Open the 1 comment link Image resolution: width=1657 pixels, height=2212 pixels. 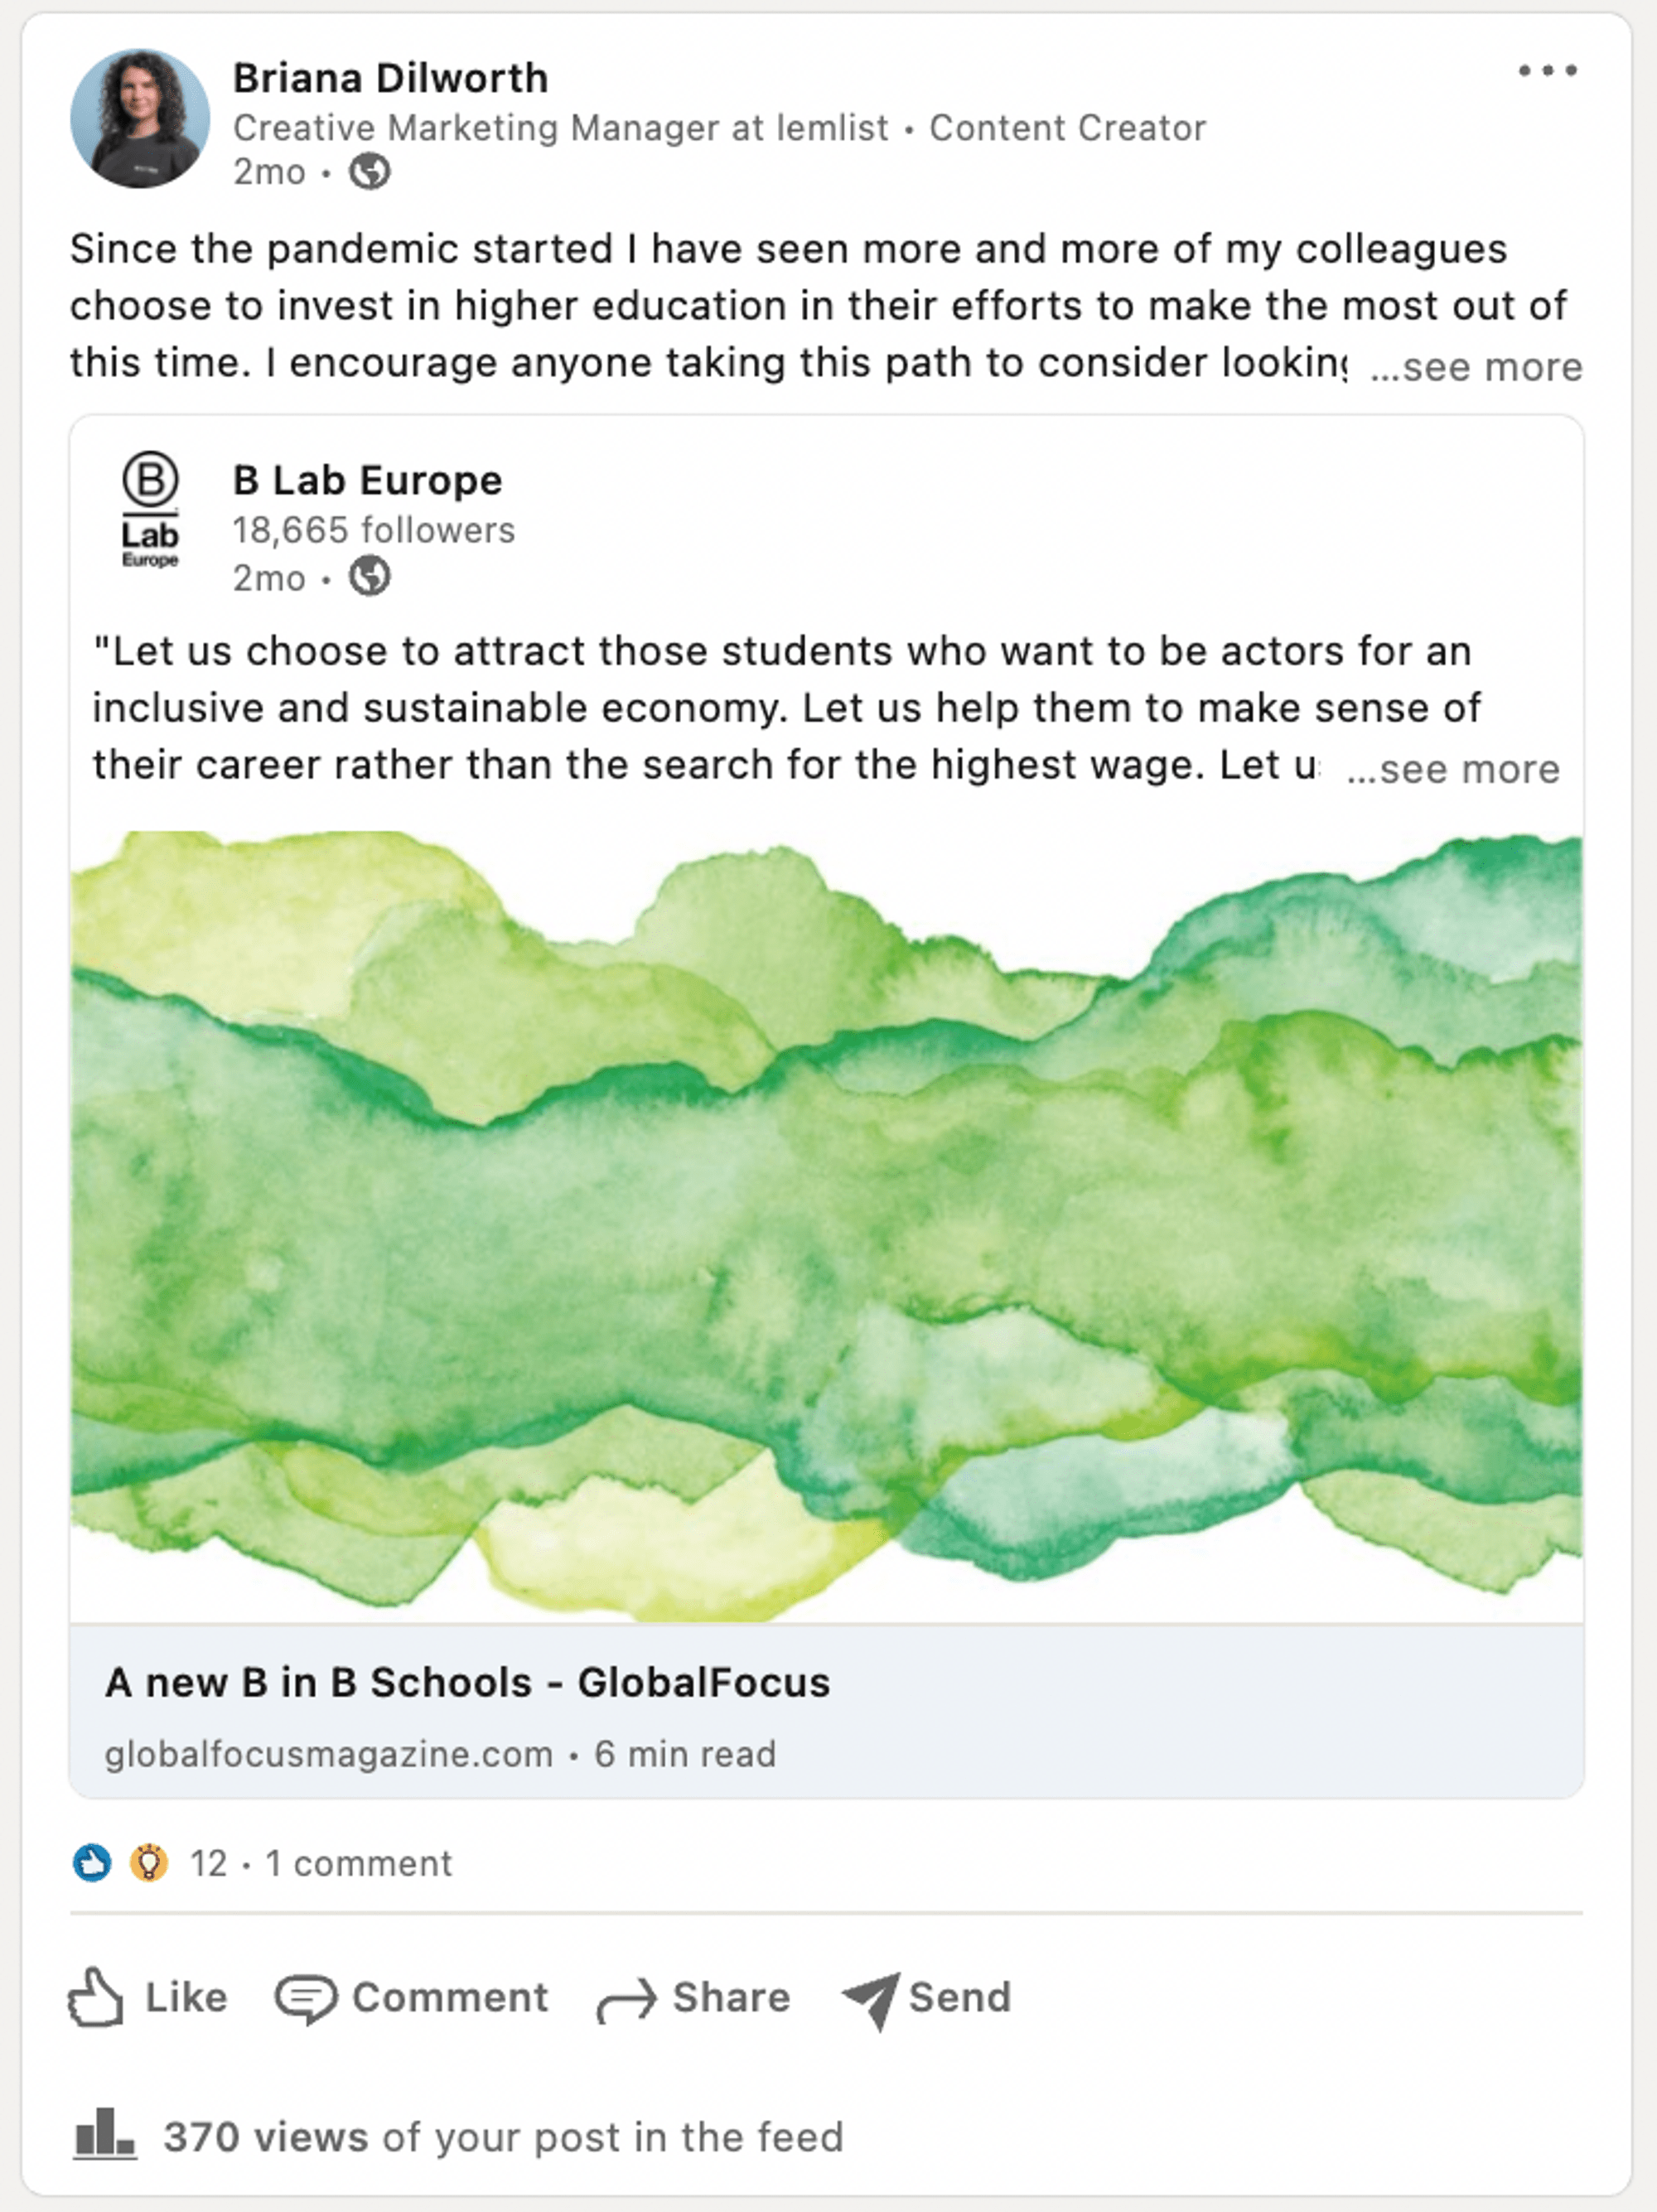[359, 1864]
